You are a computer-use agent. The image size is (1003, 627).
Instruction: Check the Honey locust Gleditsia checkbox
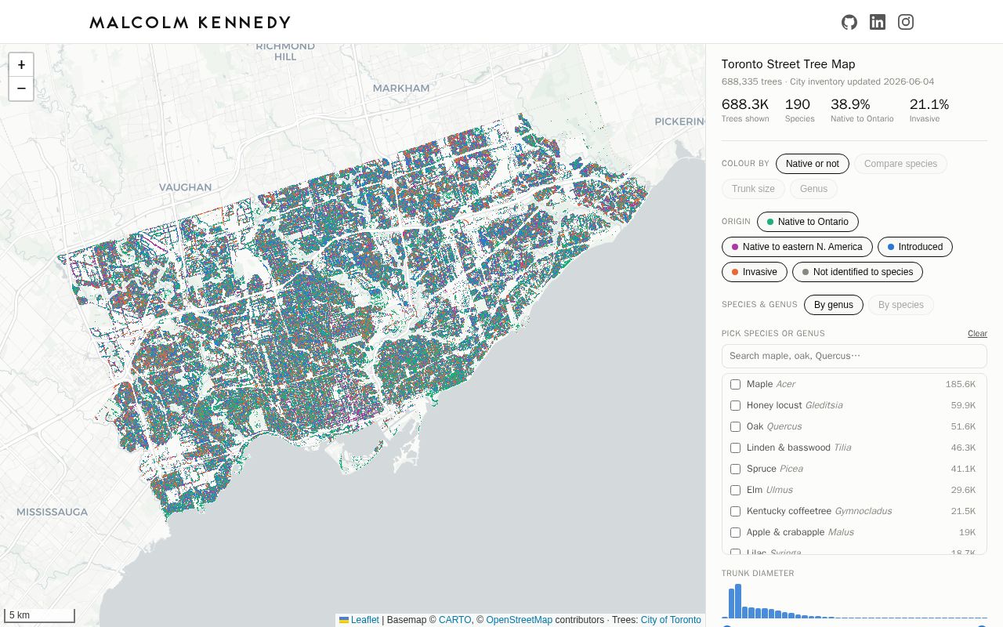click(735, 405)
